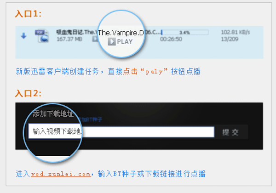Click the 入口1 heading
The width and height of the screenshot is (276, 193).
coord(28,13)
